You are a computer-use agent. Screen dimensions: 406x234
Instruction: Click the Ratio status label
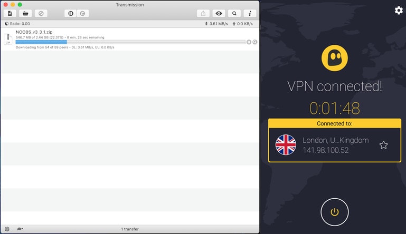[x=19, y=24]
